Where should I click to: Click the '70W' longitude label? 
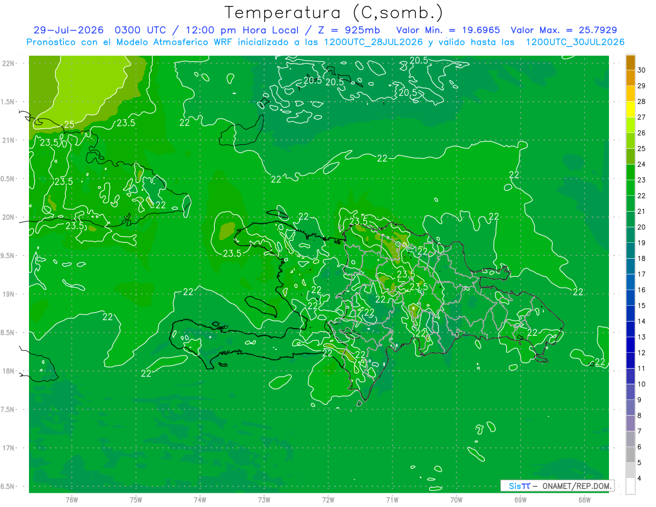tap(456, 499)
